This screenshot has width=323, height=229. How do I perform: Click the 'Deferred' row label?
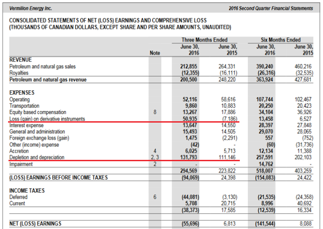(18, 197)
